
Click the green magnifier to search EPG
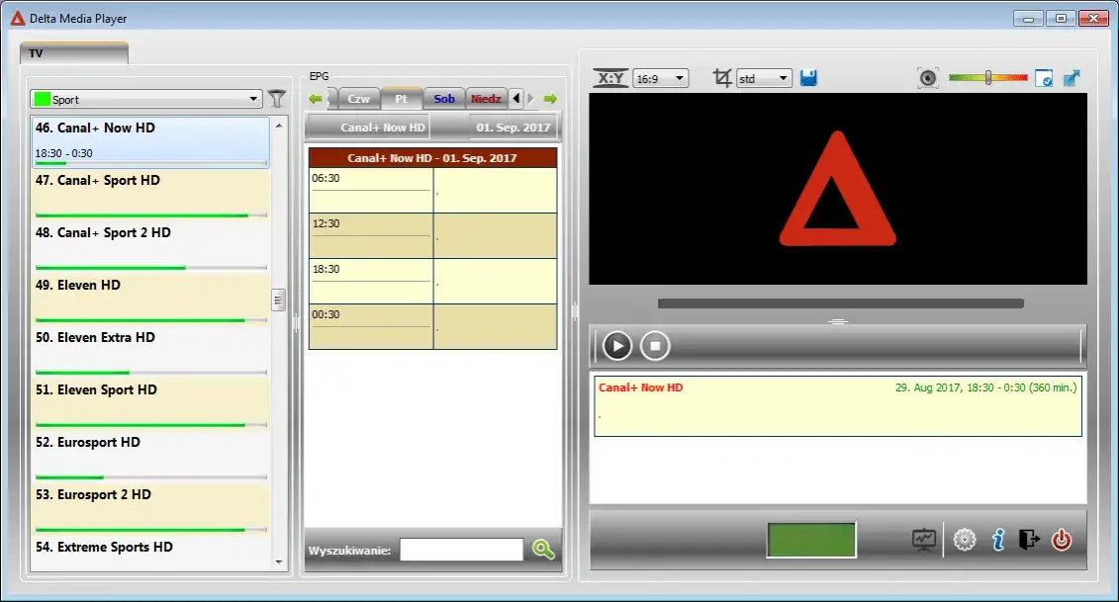542,549
